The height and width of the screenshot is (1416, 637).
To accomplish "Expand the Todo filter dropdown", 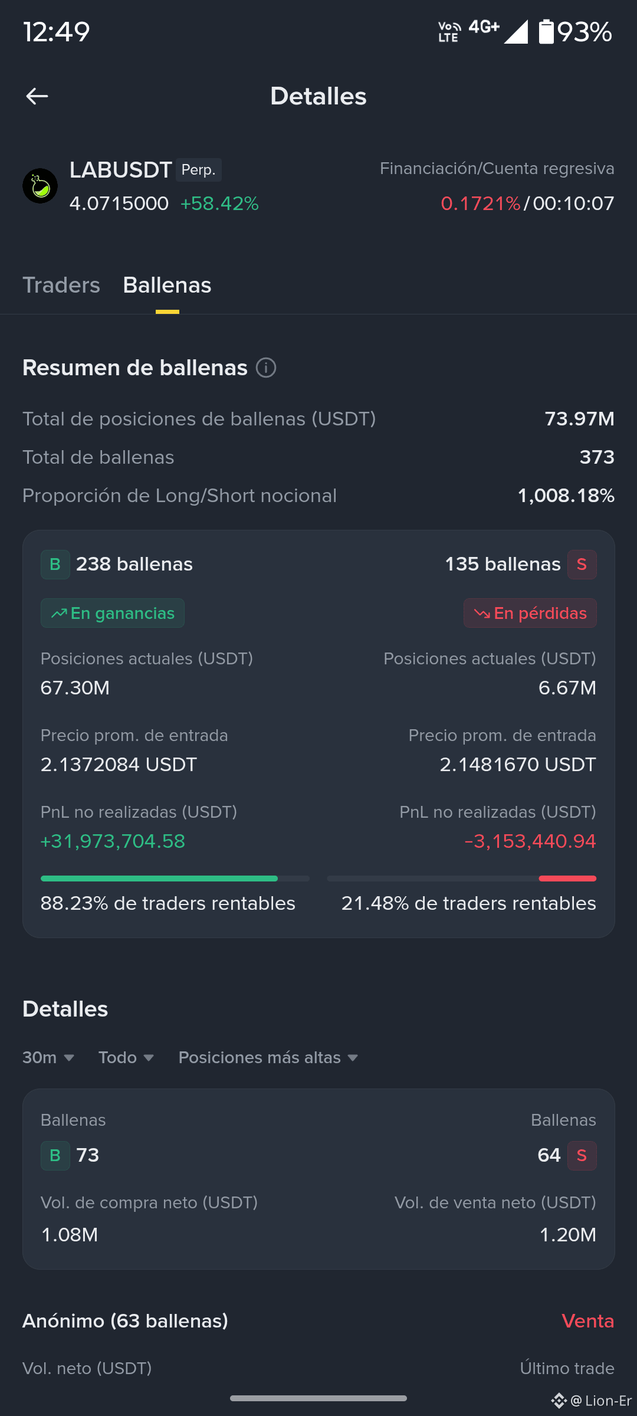I will click(x=126, y=1057).
